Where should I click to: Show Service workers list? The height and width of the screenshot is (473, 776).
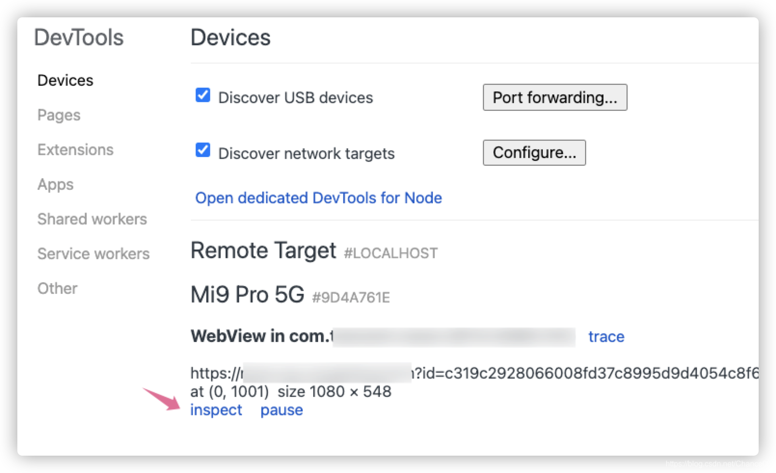(x=94, y=254)
